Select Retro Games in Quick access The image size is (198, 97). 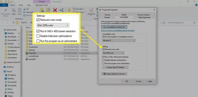coord(12,54)
